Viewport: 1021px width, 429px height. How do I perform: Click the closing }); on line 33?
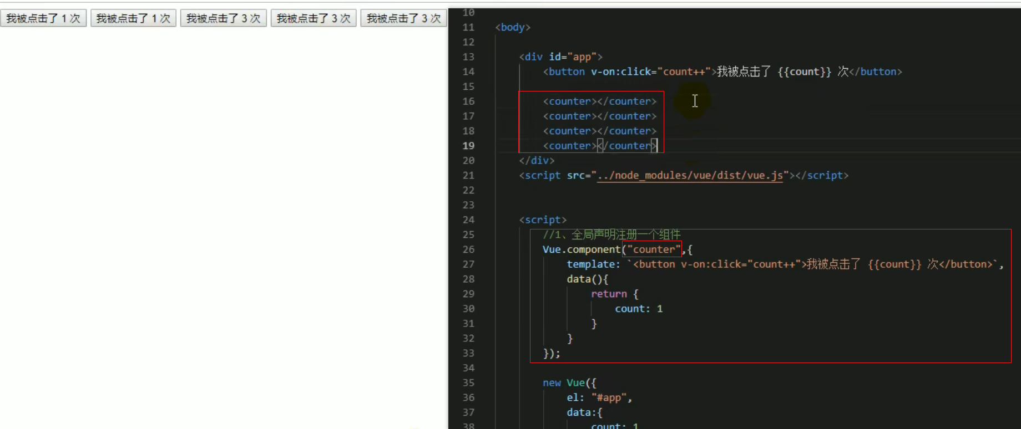pos(552,353)
